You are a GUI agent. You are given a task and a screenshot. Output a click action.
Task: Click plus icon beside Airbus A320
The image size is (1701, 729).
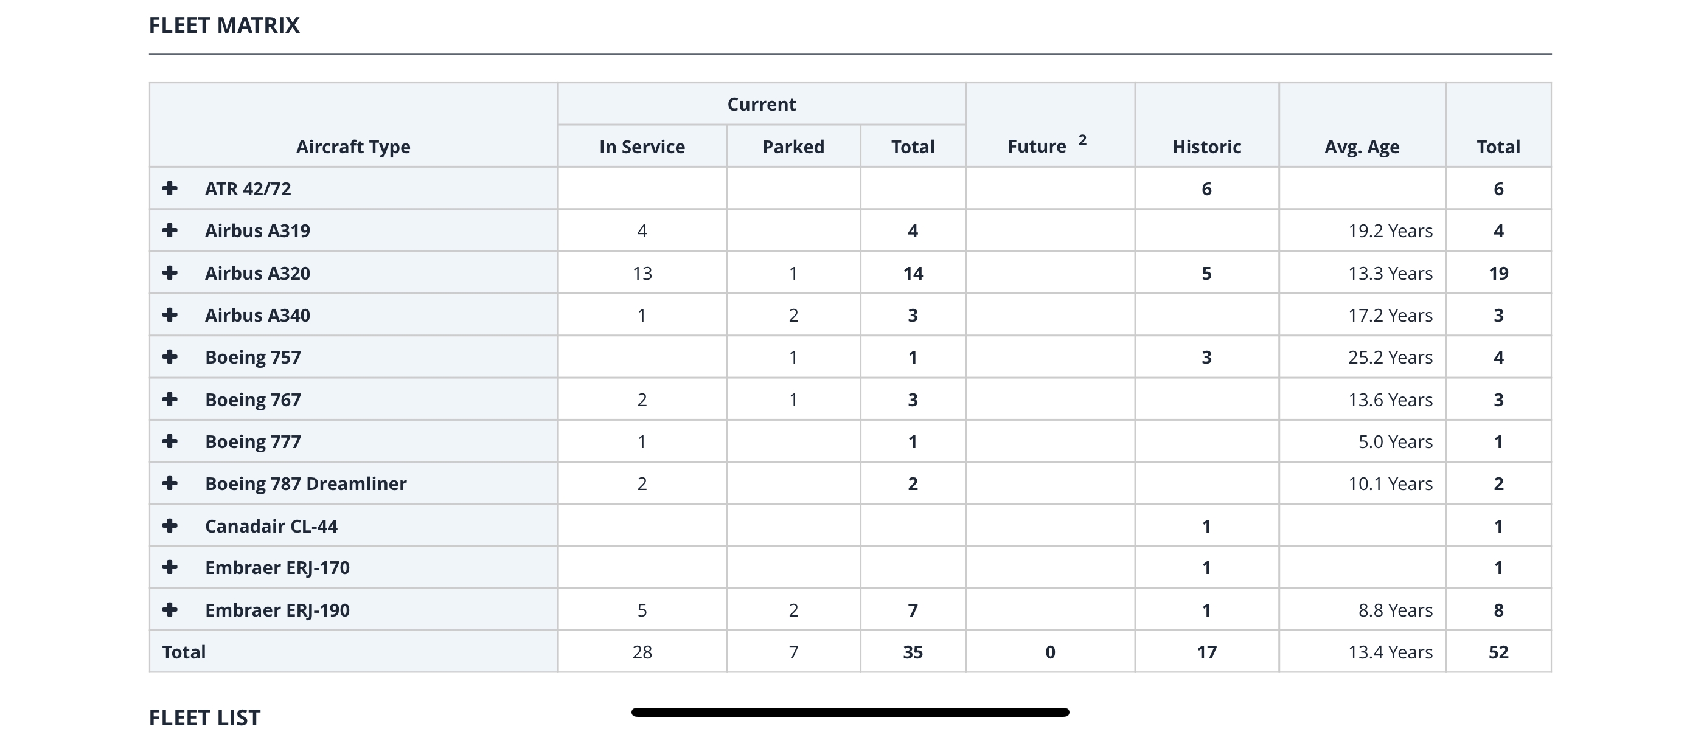[170, 272]
